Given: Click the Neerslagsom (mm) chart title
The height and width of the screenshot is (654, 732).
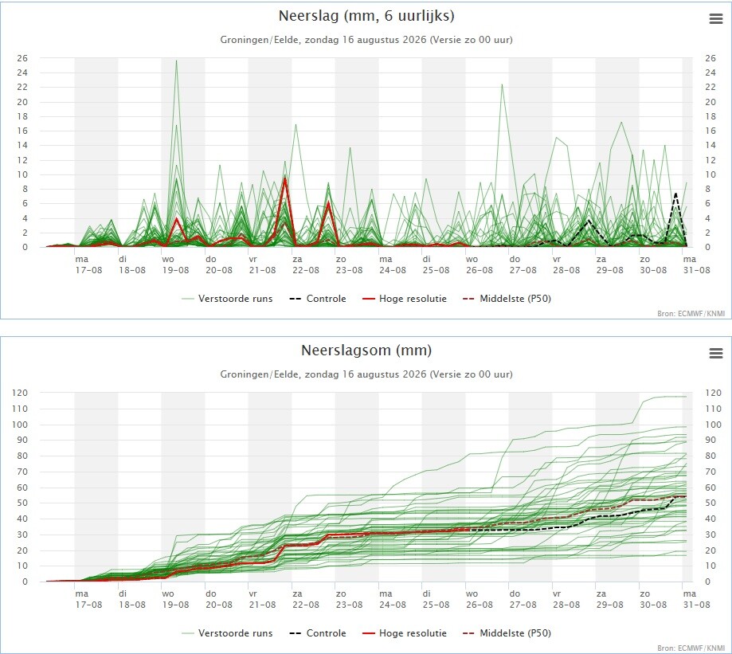Looking at the screenshot, I should point(366,350).
